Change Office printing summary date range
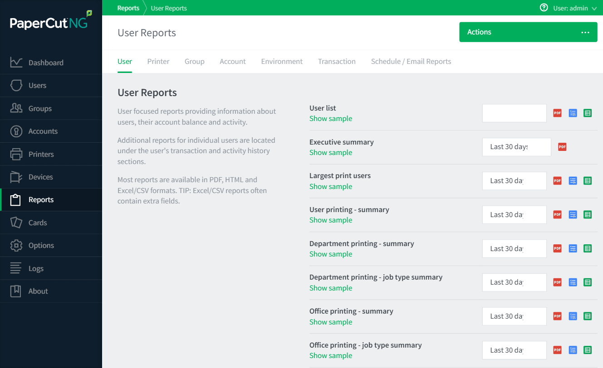 point(515,316)
